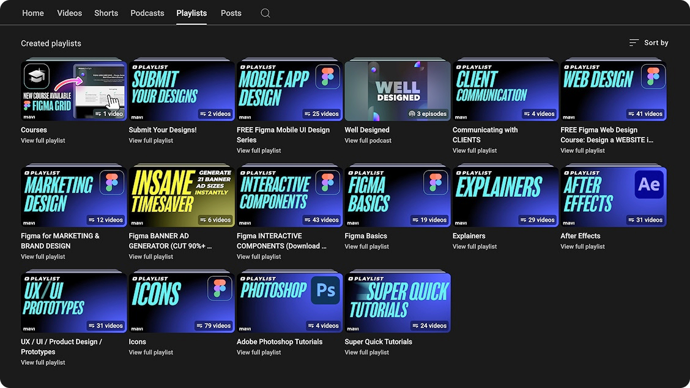Click Photoshop Ps logo on thumbnail
The image size is (690, 388).
pos(326,290)
